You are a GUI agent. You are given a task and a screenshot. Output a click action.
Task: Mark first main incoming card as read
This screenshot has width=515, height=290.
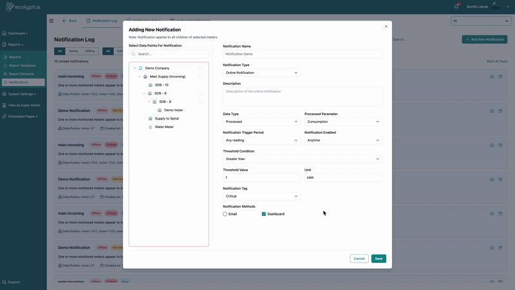[492, 77]
